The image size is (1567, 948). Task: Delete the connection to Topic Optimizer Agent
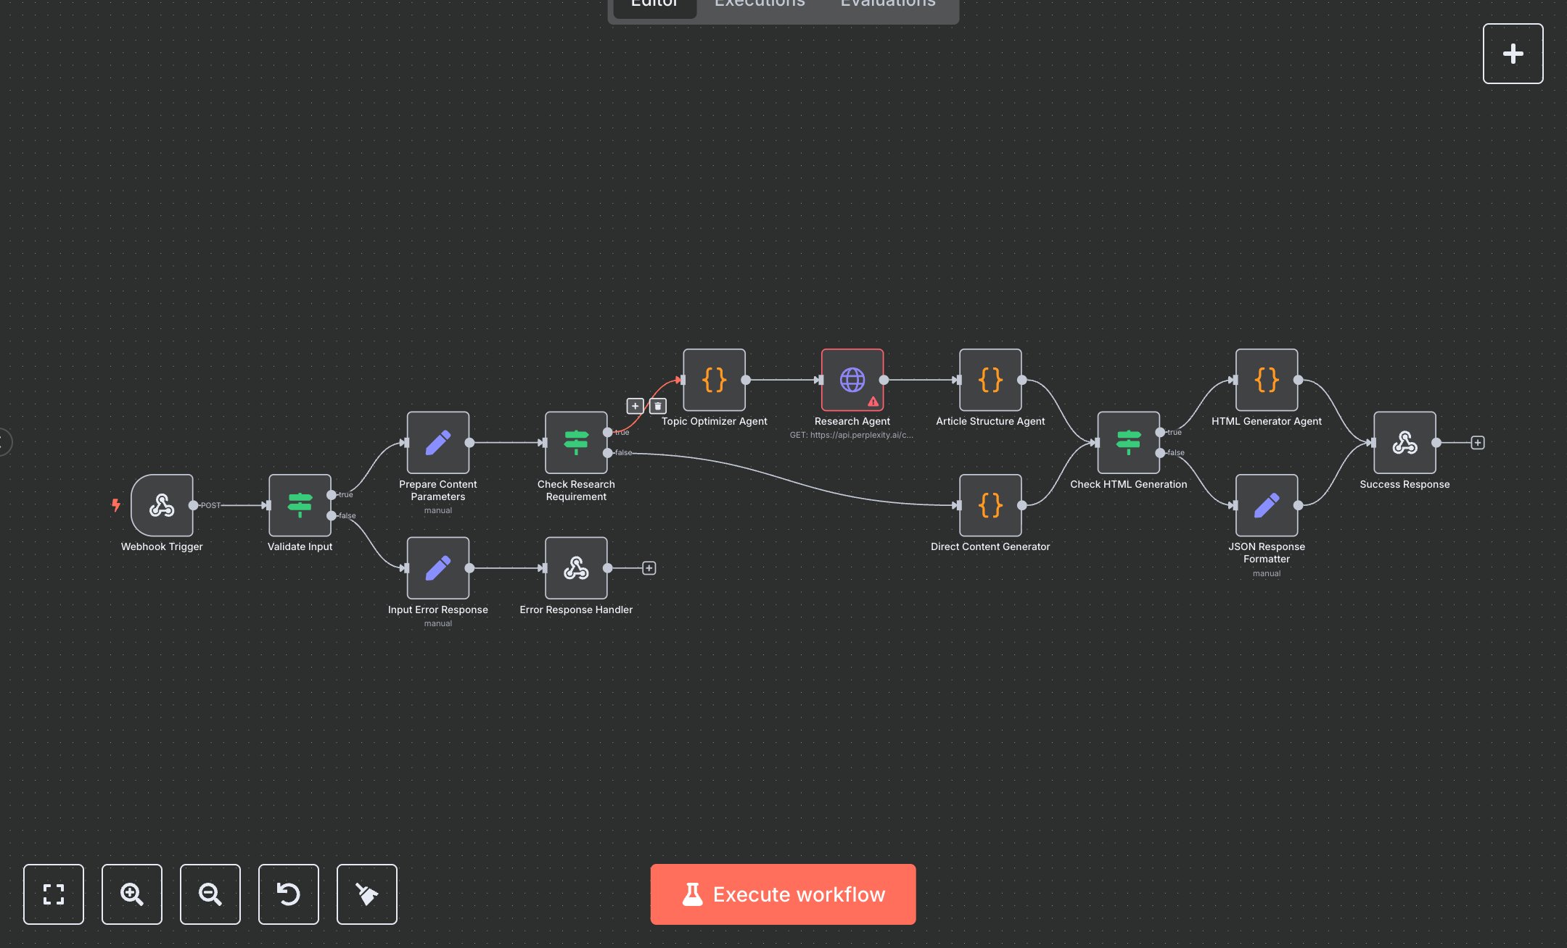[657, 407]
